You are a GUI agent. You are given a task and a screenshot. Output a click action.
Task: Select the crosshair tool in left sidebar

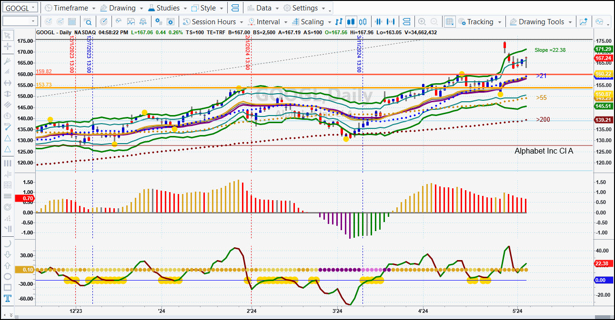[x=8, y=47]
